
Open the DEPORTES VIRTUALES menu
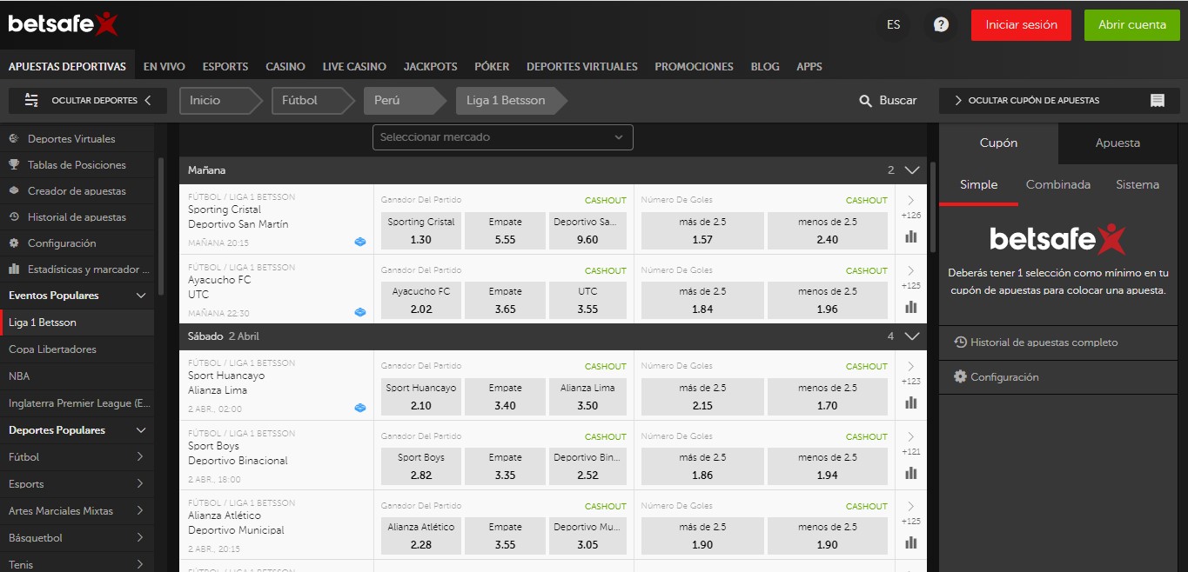point(581,66)
